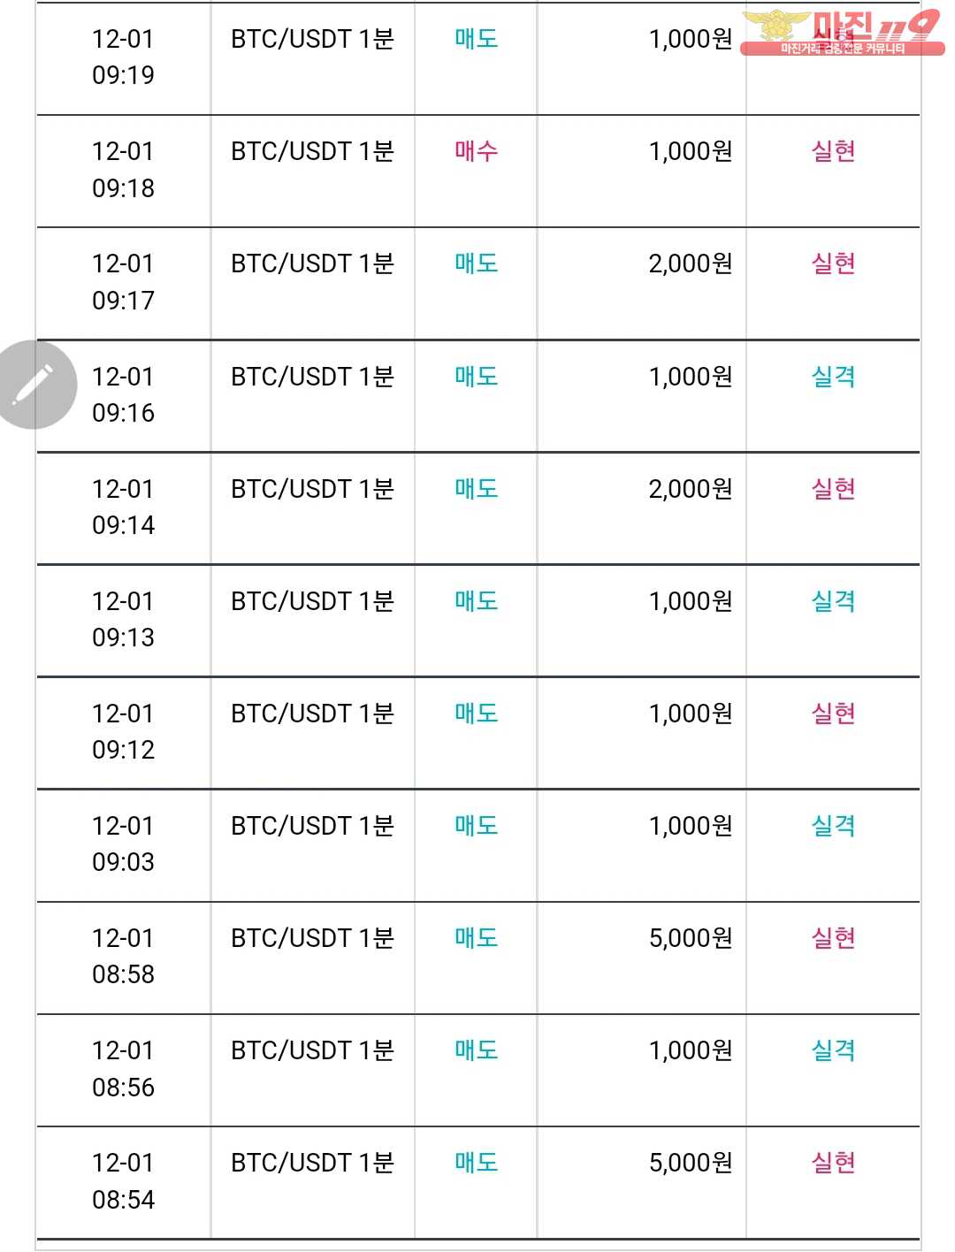The height and width of the screenshot is (1252, 955).
Task: Select 매도 label in the 08:58 row
Action: (x=477, y=938)
